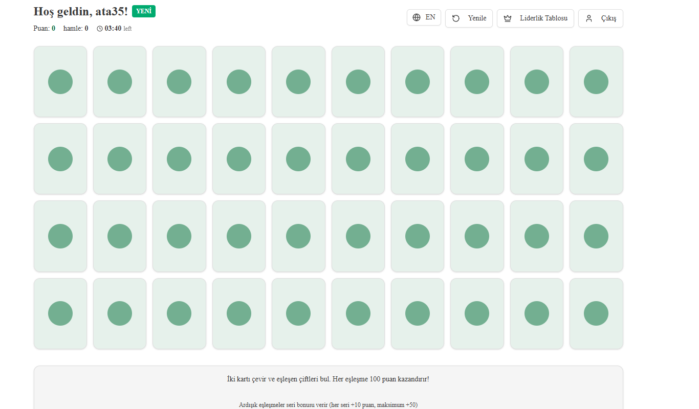This screenshot has height=409, width=699.
Task: Flip the first card in the top row
Action: 60,82
